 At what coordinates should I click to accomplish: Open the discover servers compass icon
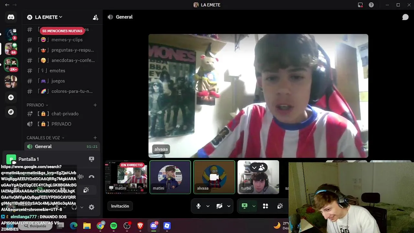tap(11, 112)
